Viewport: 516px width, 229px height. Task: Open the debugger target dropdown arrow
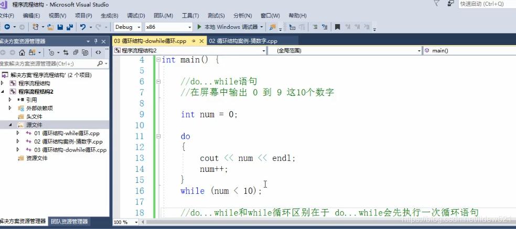click(262, 27)
